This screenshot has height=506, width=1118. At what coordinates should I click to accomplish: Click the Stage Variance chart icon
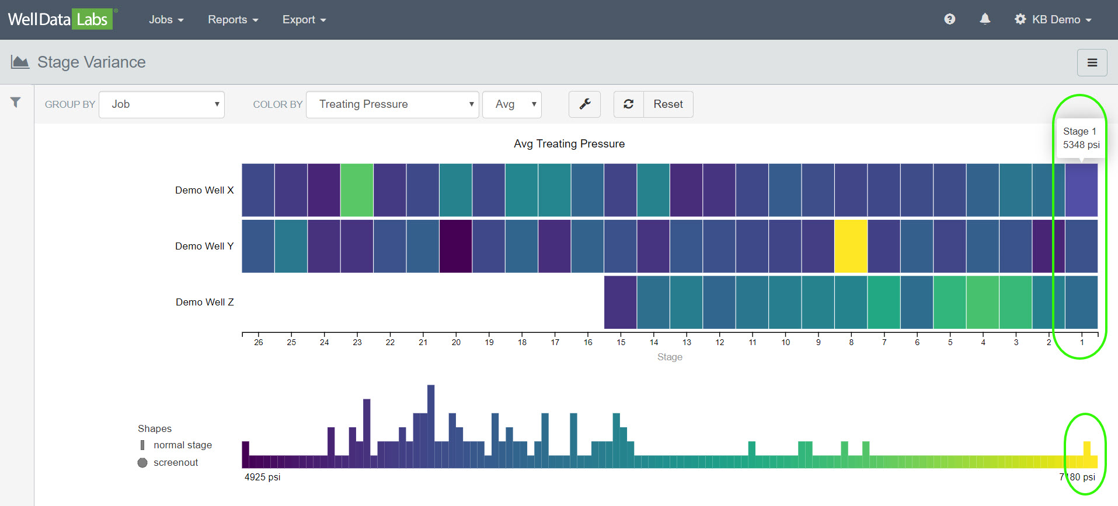point(20,62)
